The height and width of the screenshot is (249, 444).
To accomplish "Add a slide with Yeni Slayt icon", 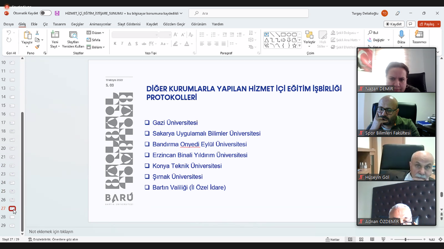I will tap(55, 35).
